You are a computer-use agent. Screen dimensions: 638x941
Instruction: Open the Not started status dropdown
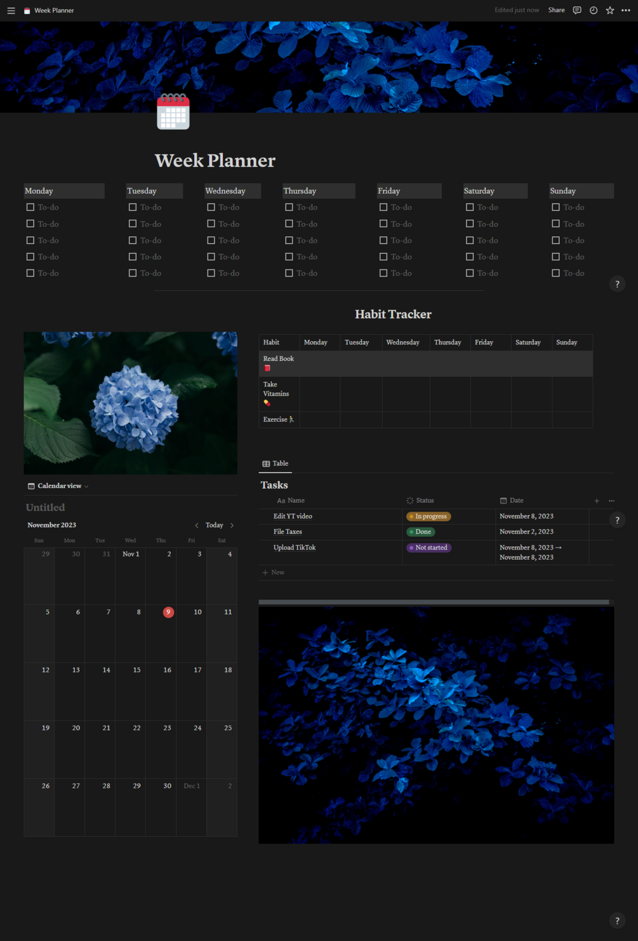pos(429,548)
